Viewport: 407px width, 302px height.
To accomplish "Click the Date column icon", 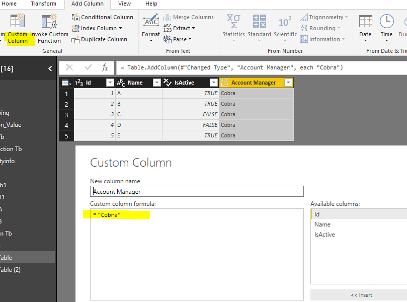I will (365, 21).
